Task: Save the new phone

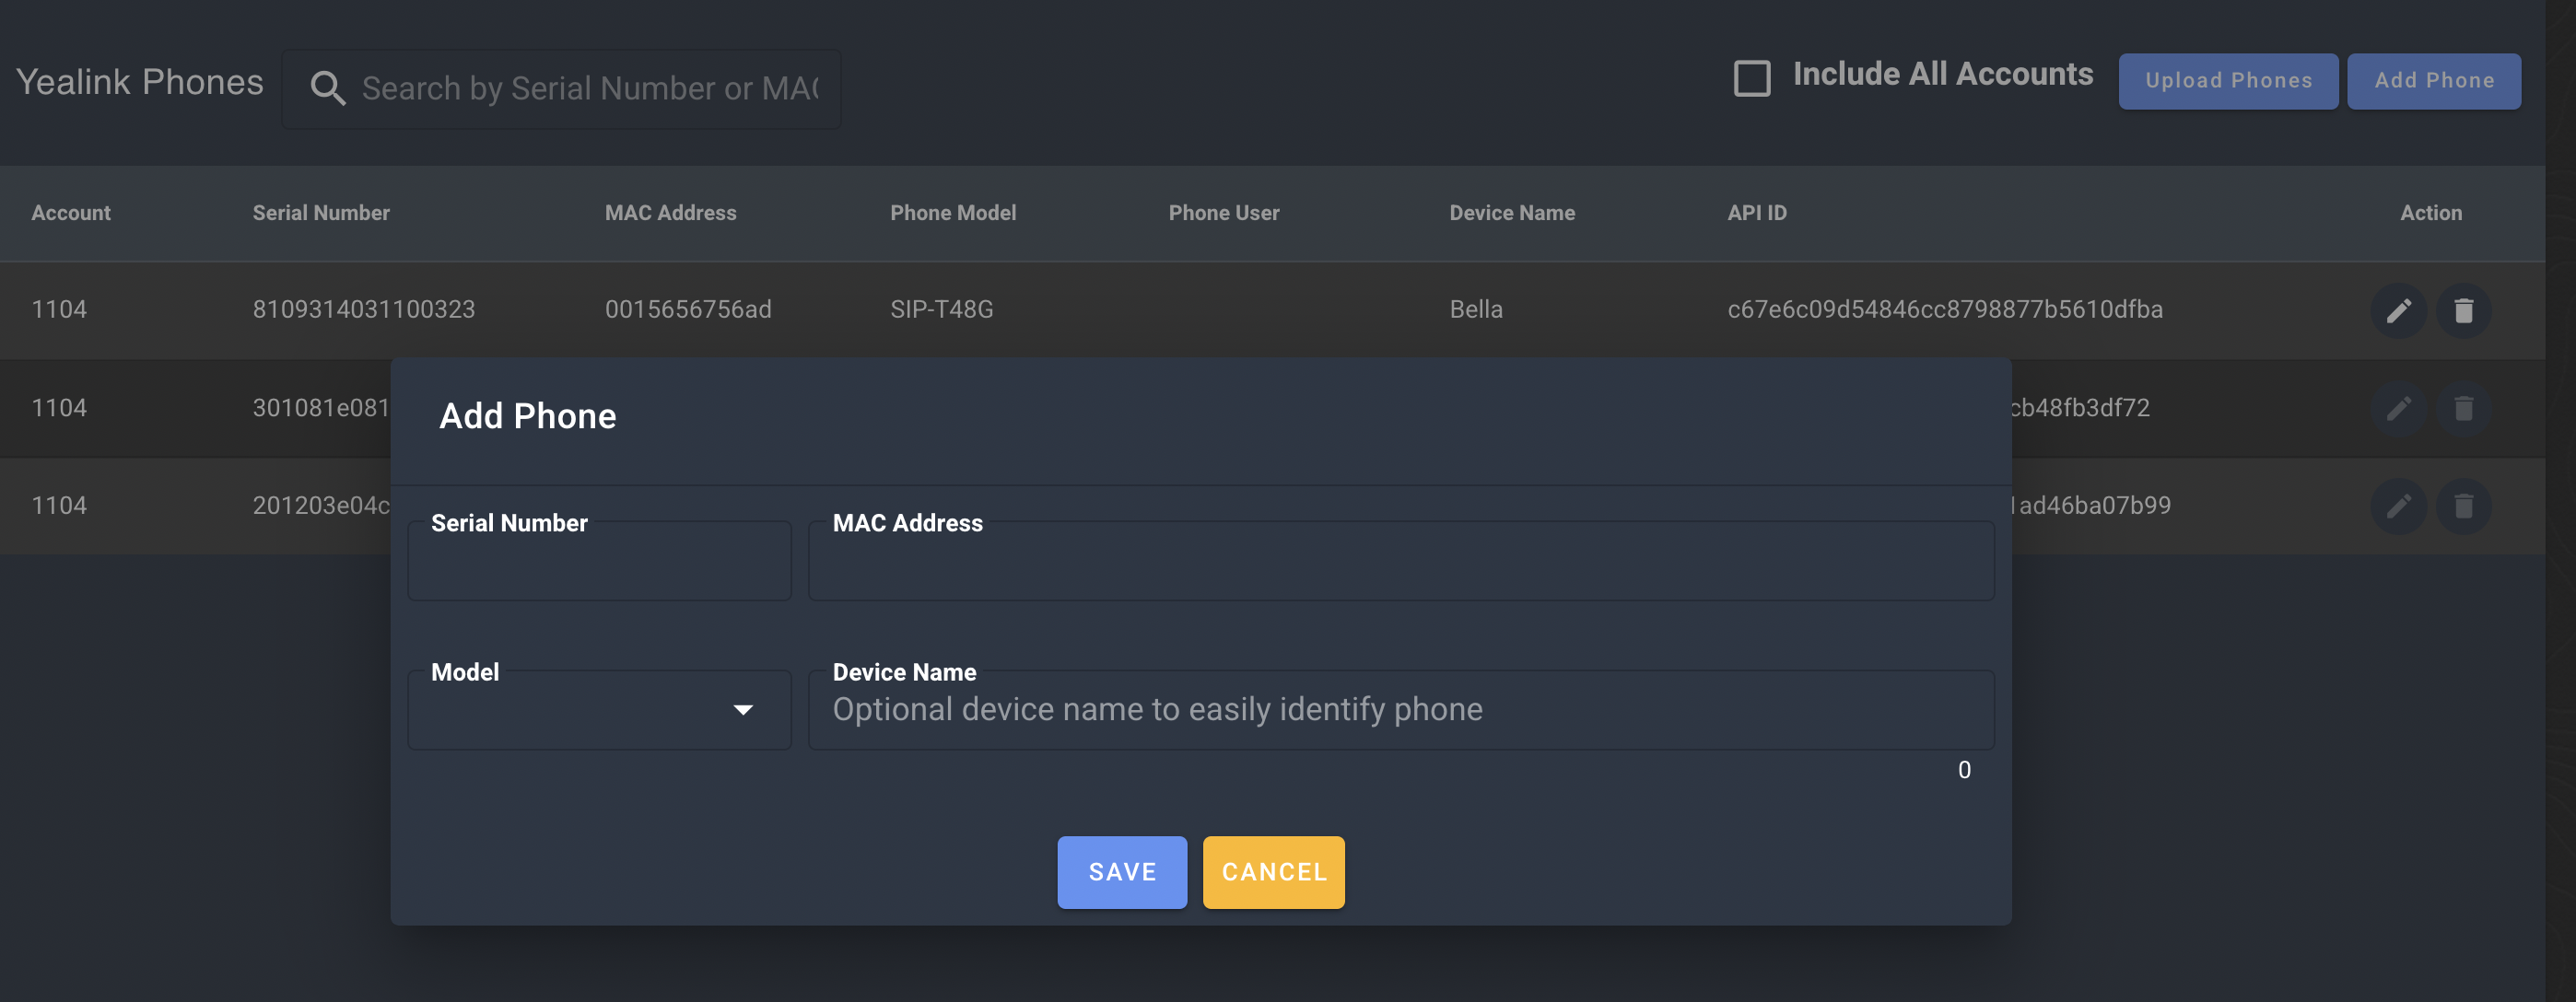Action: coord(1122,872)
